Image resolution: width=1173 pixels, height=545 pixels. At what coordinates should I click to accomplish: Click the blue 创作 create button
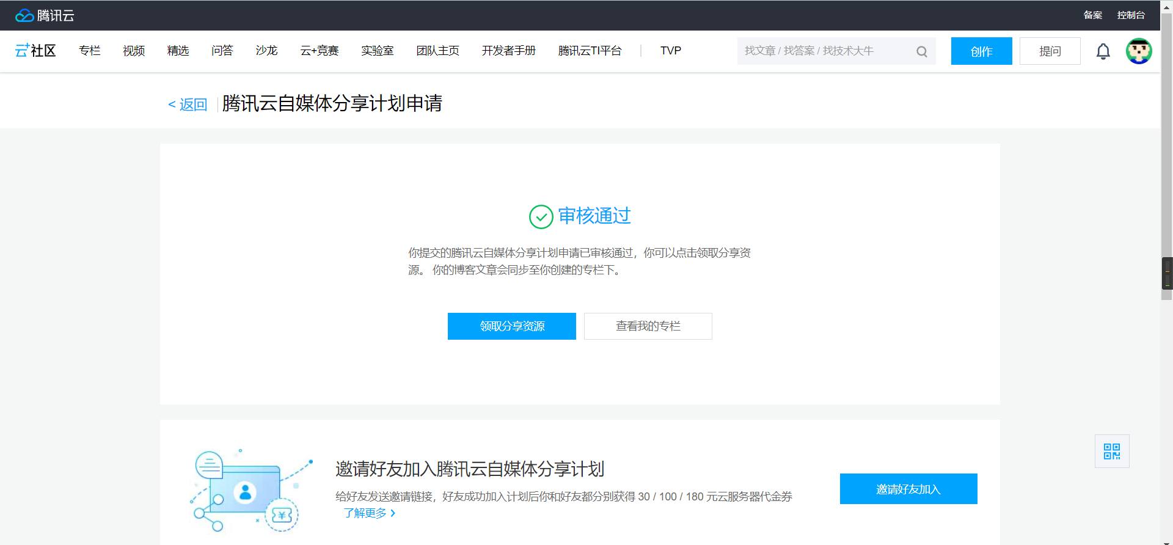click(981, 51)
